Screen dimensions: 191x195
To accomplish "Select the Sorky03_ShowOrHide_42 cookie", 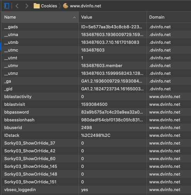I will [x=30, y=151].
